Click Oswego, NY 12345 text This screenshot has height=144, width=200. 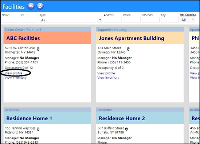(111, 52)
